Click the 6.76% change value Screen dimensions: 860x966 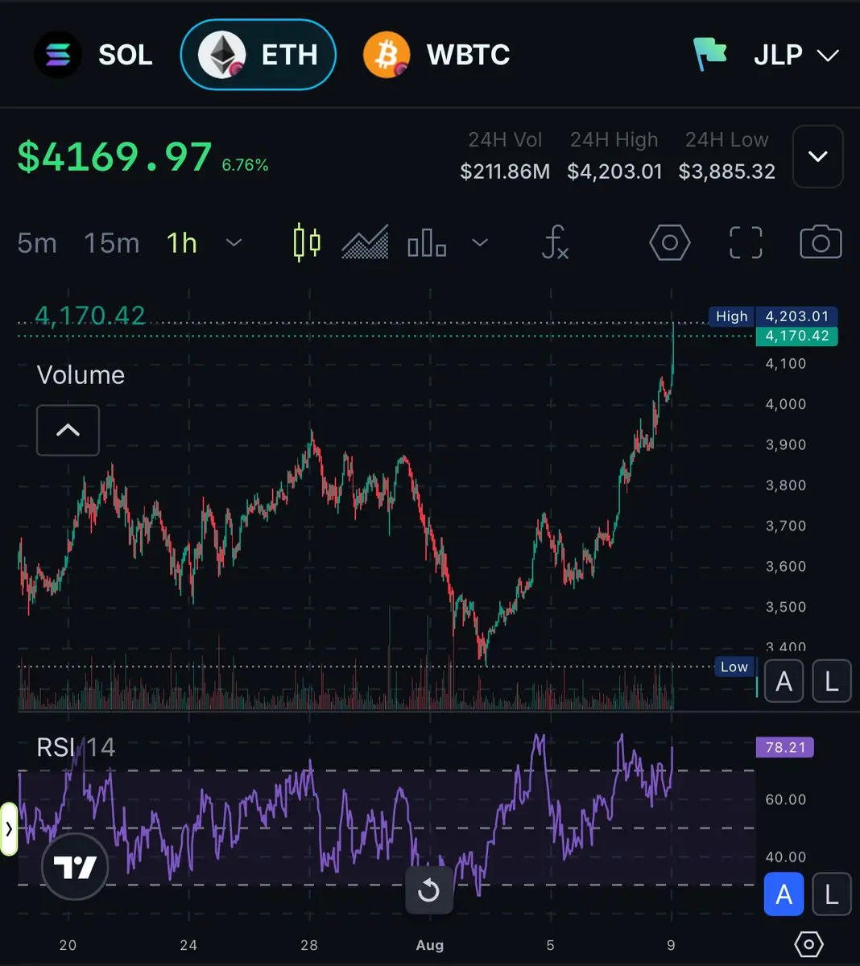coord(245,165)
